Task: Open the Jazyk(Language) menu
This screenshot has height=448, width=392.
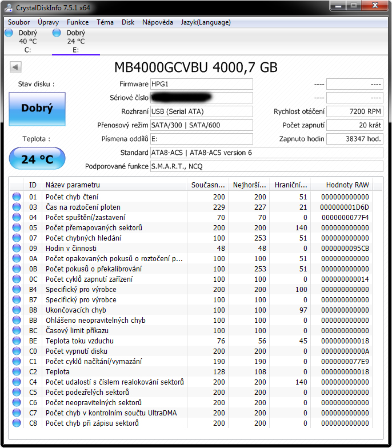Action: click(x=206, y=22)
